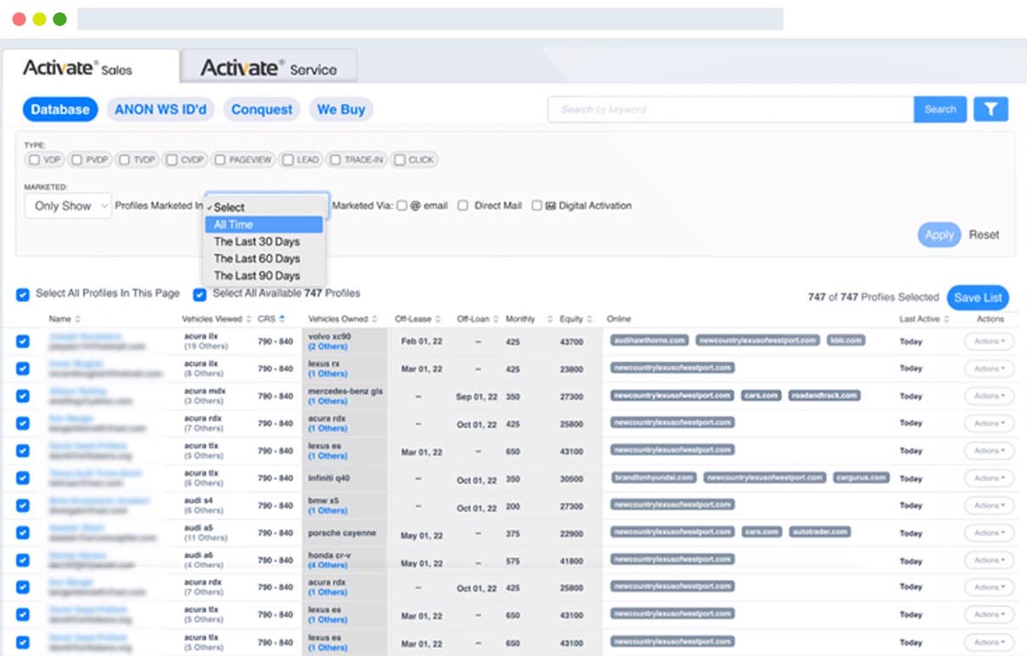Sort the table by Name
Image resolution: width=1027 pixels, height=656 pixels.
(78, 319)
